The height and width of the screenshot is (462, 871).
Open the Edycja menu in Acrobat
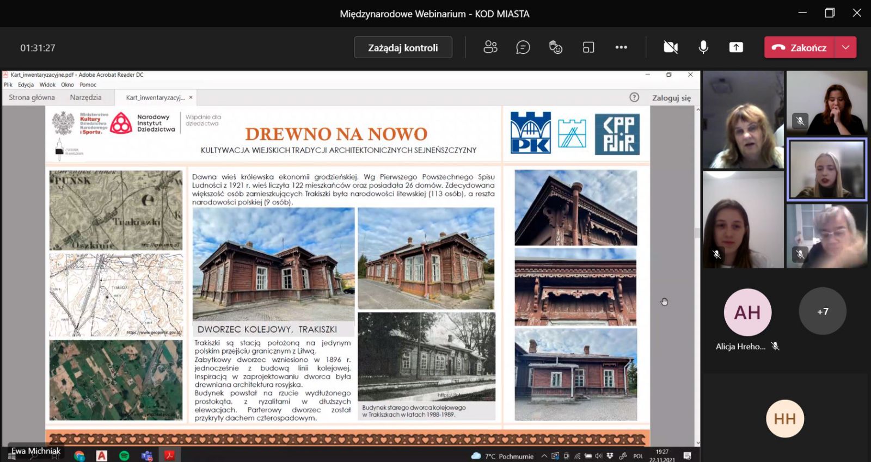click(26, 84)
